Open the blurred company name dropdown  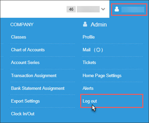tap(88, 9)
